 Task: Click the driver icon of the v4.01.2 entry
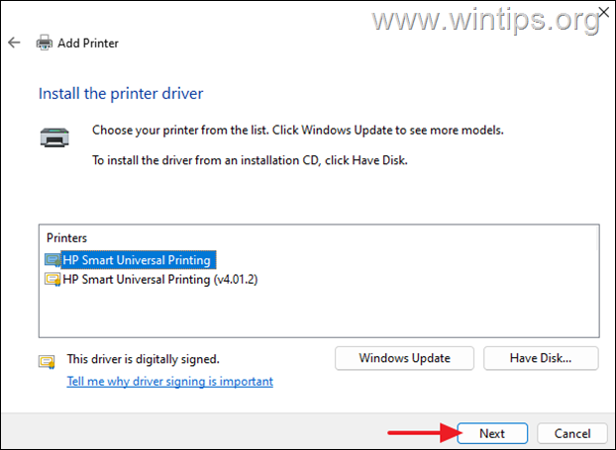52,280
